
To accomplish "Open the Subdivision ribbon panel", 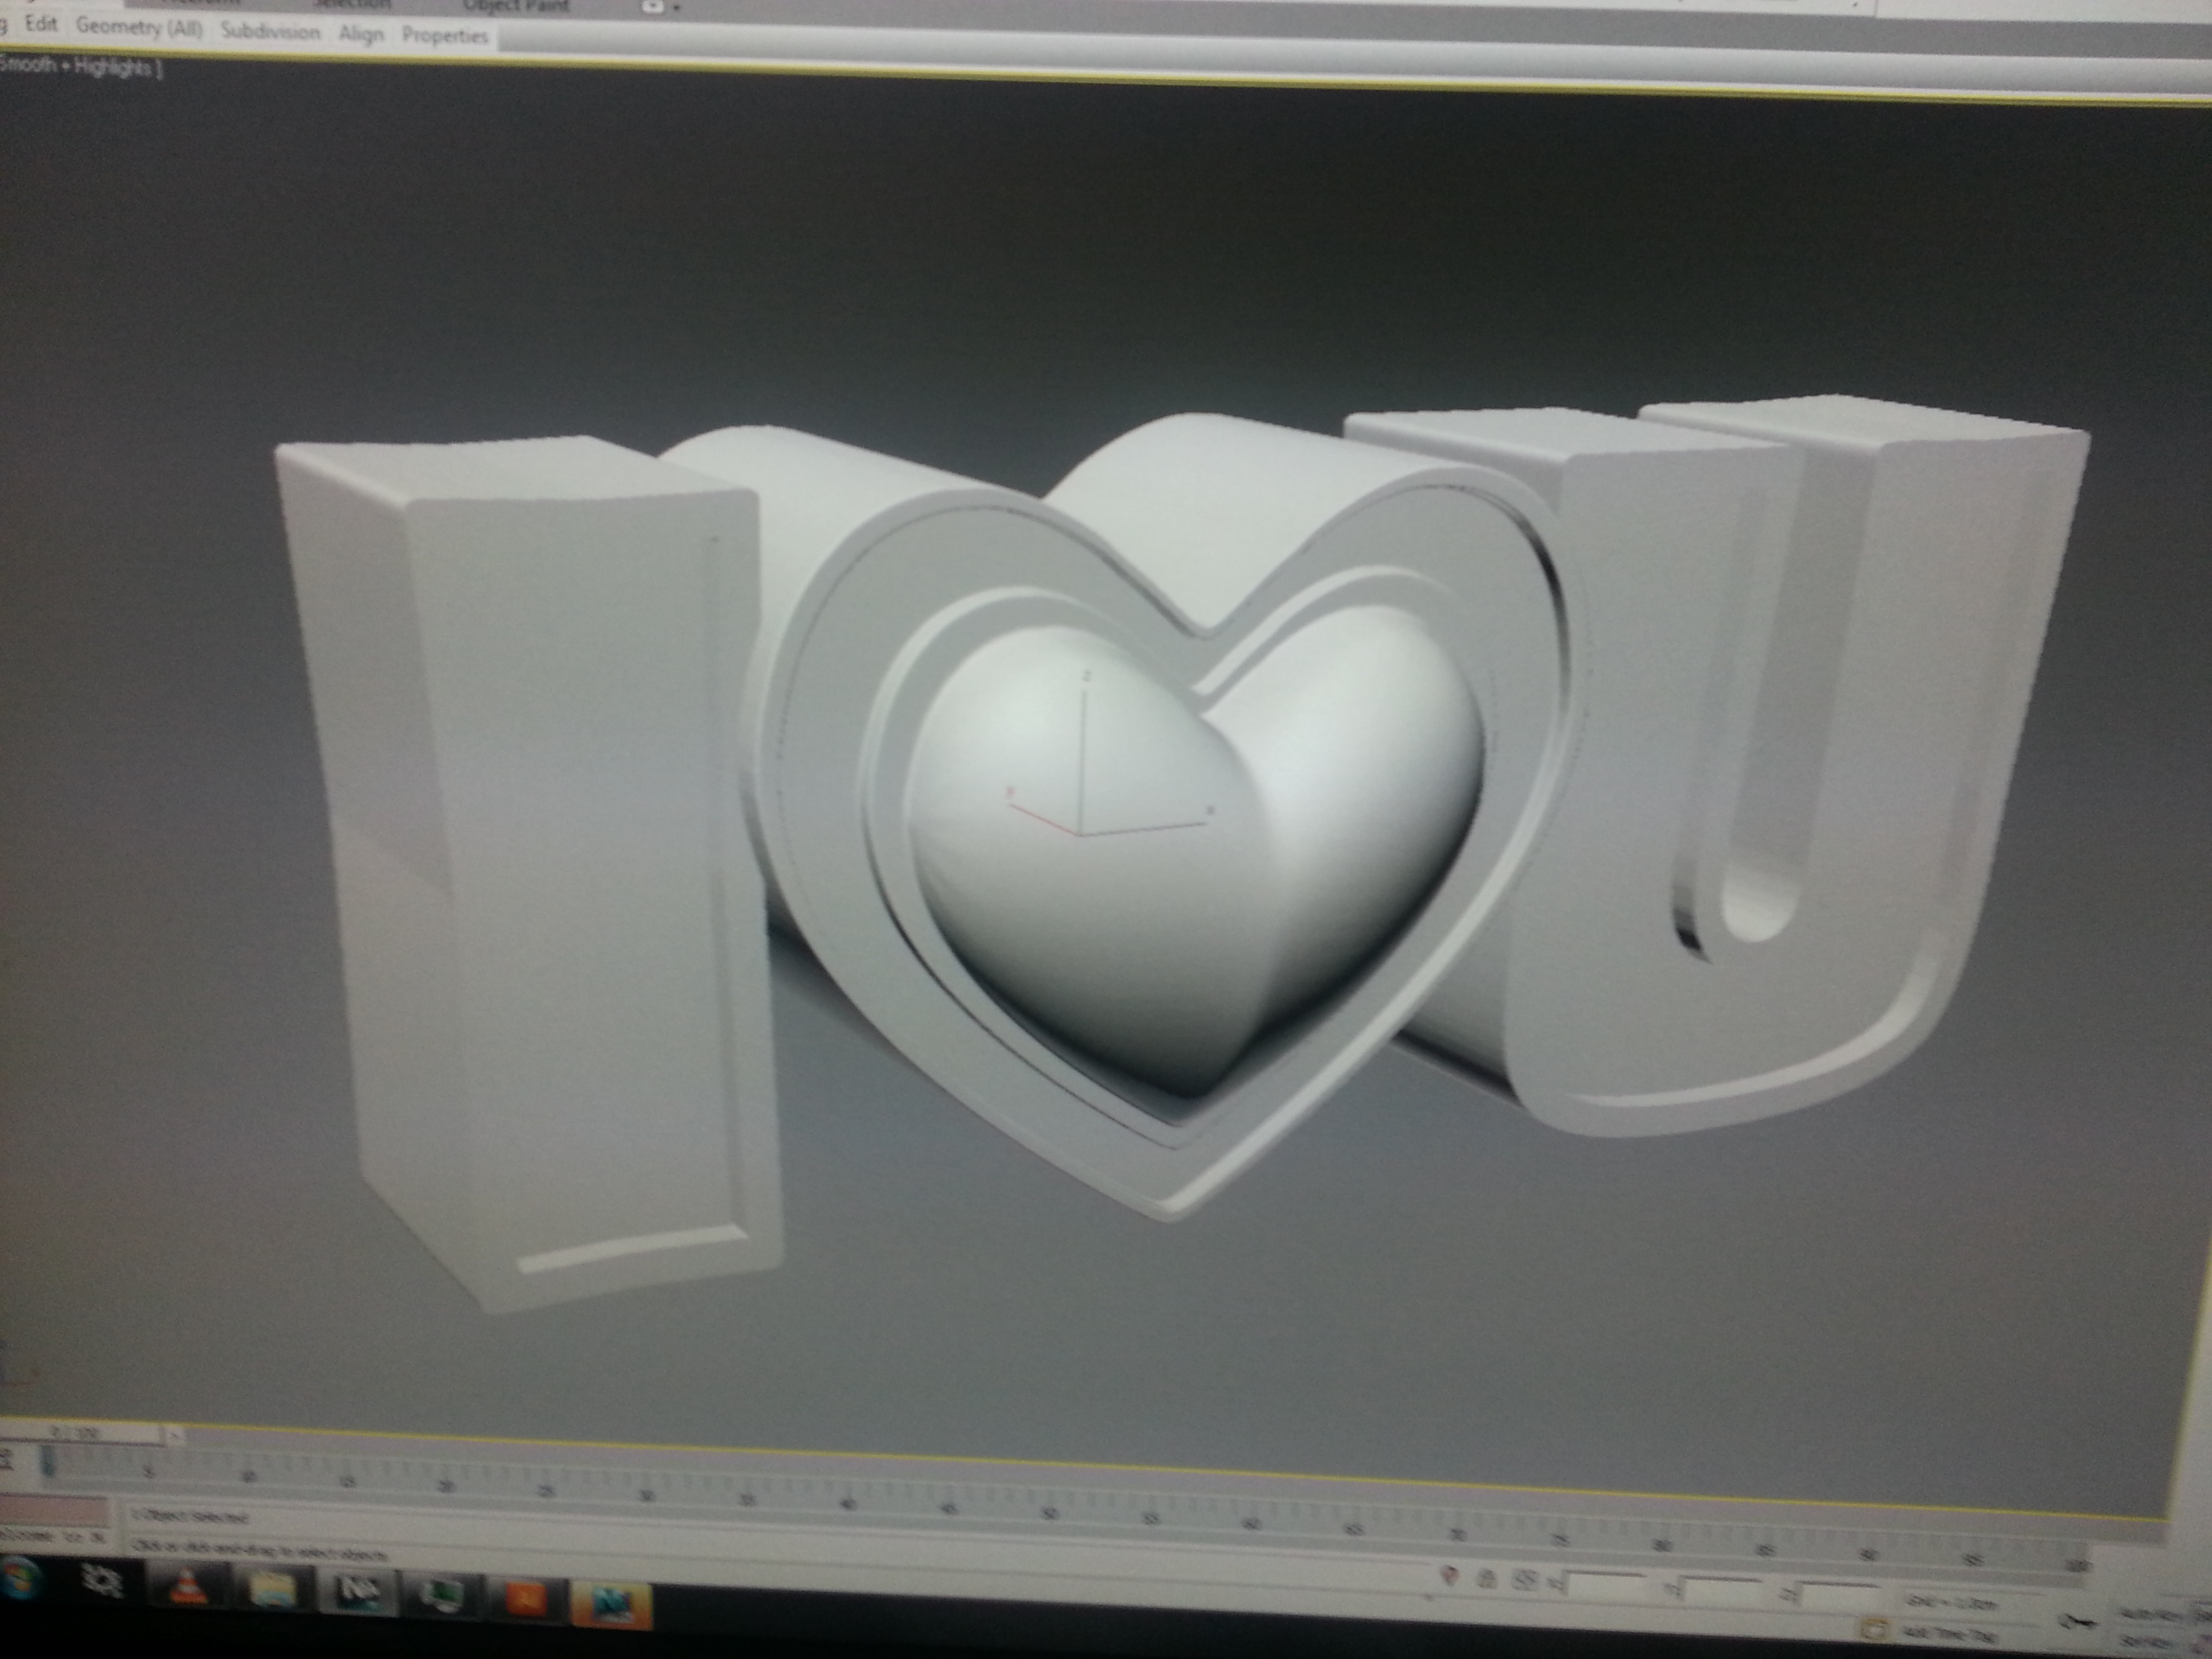I will (270, 32).
